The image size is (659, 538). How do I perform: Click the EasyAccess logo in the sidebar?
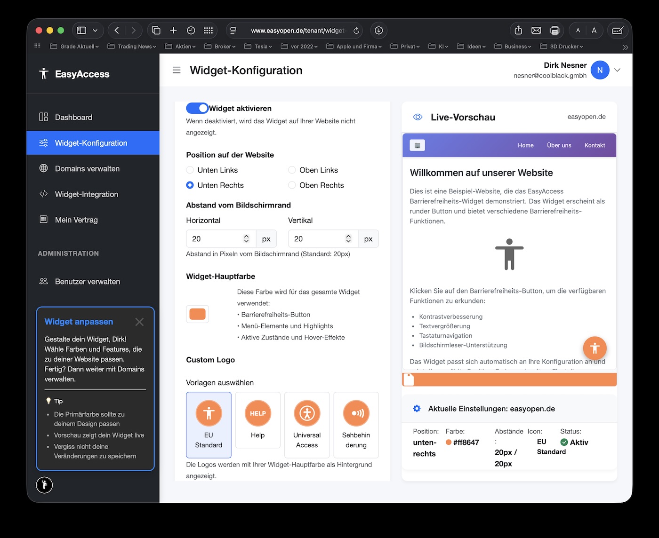[73, 73]
